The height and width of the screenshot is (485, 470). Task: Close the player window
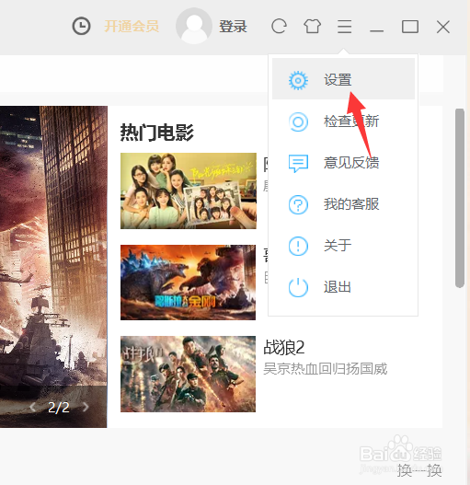tap(443, 27)
